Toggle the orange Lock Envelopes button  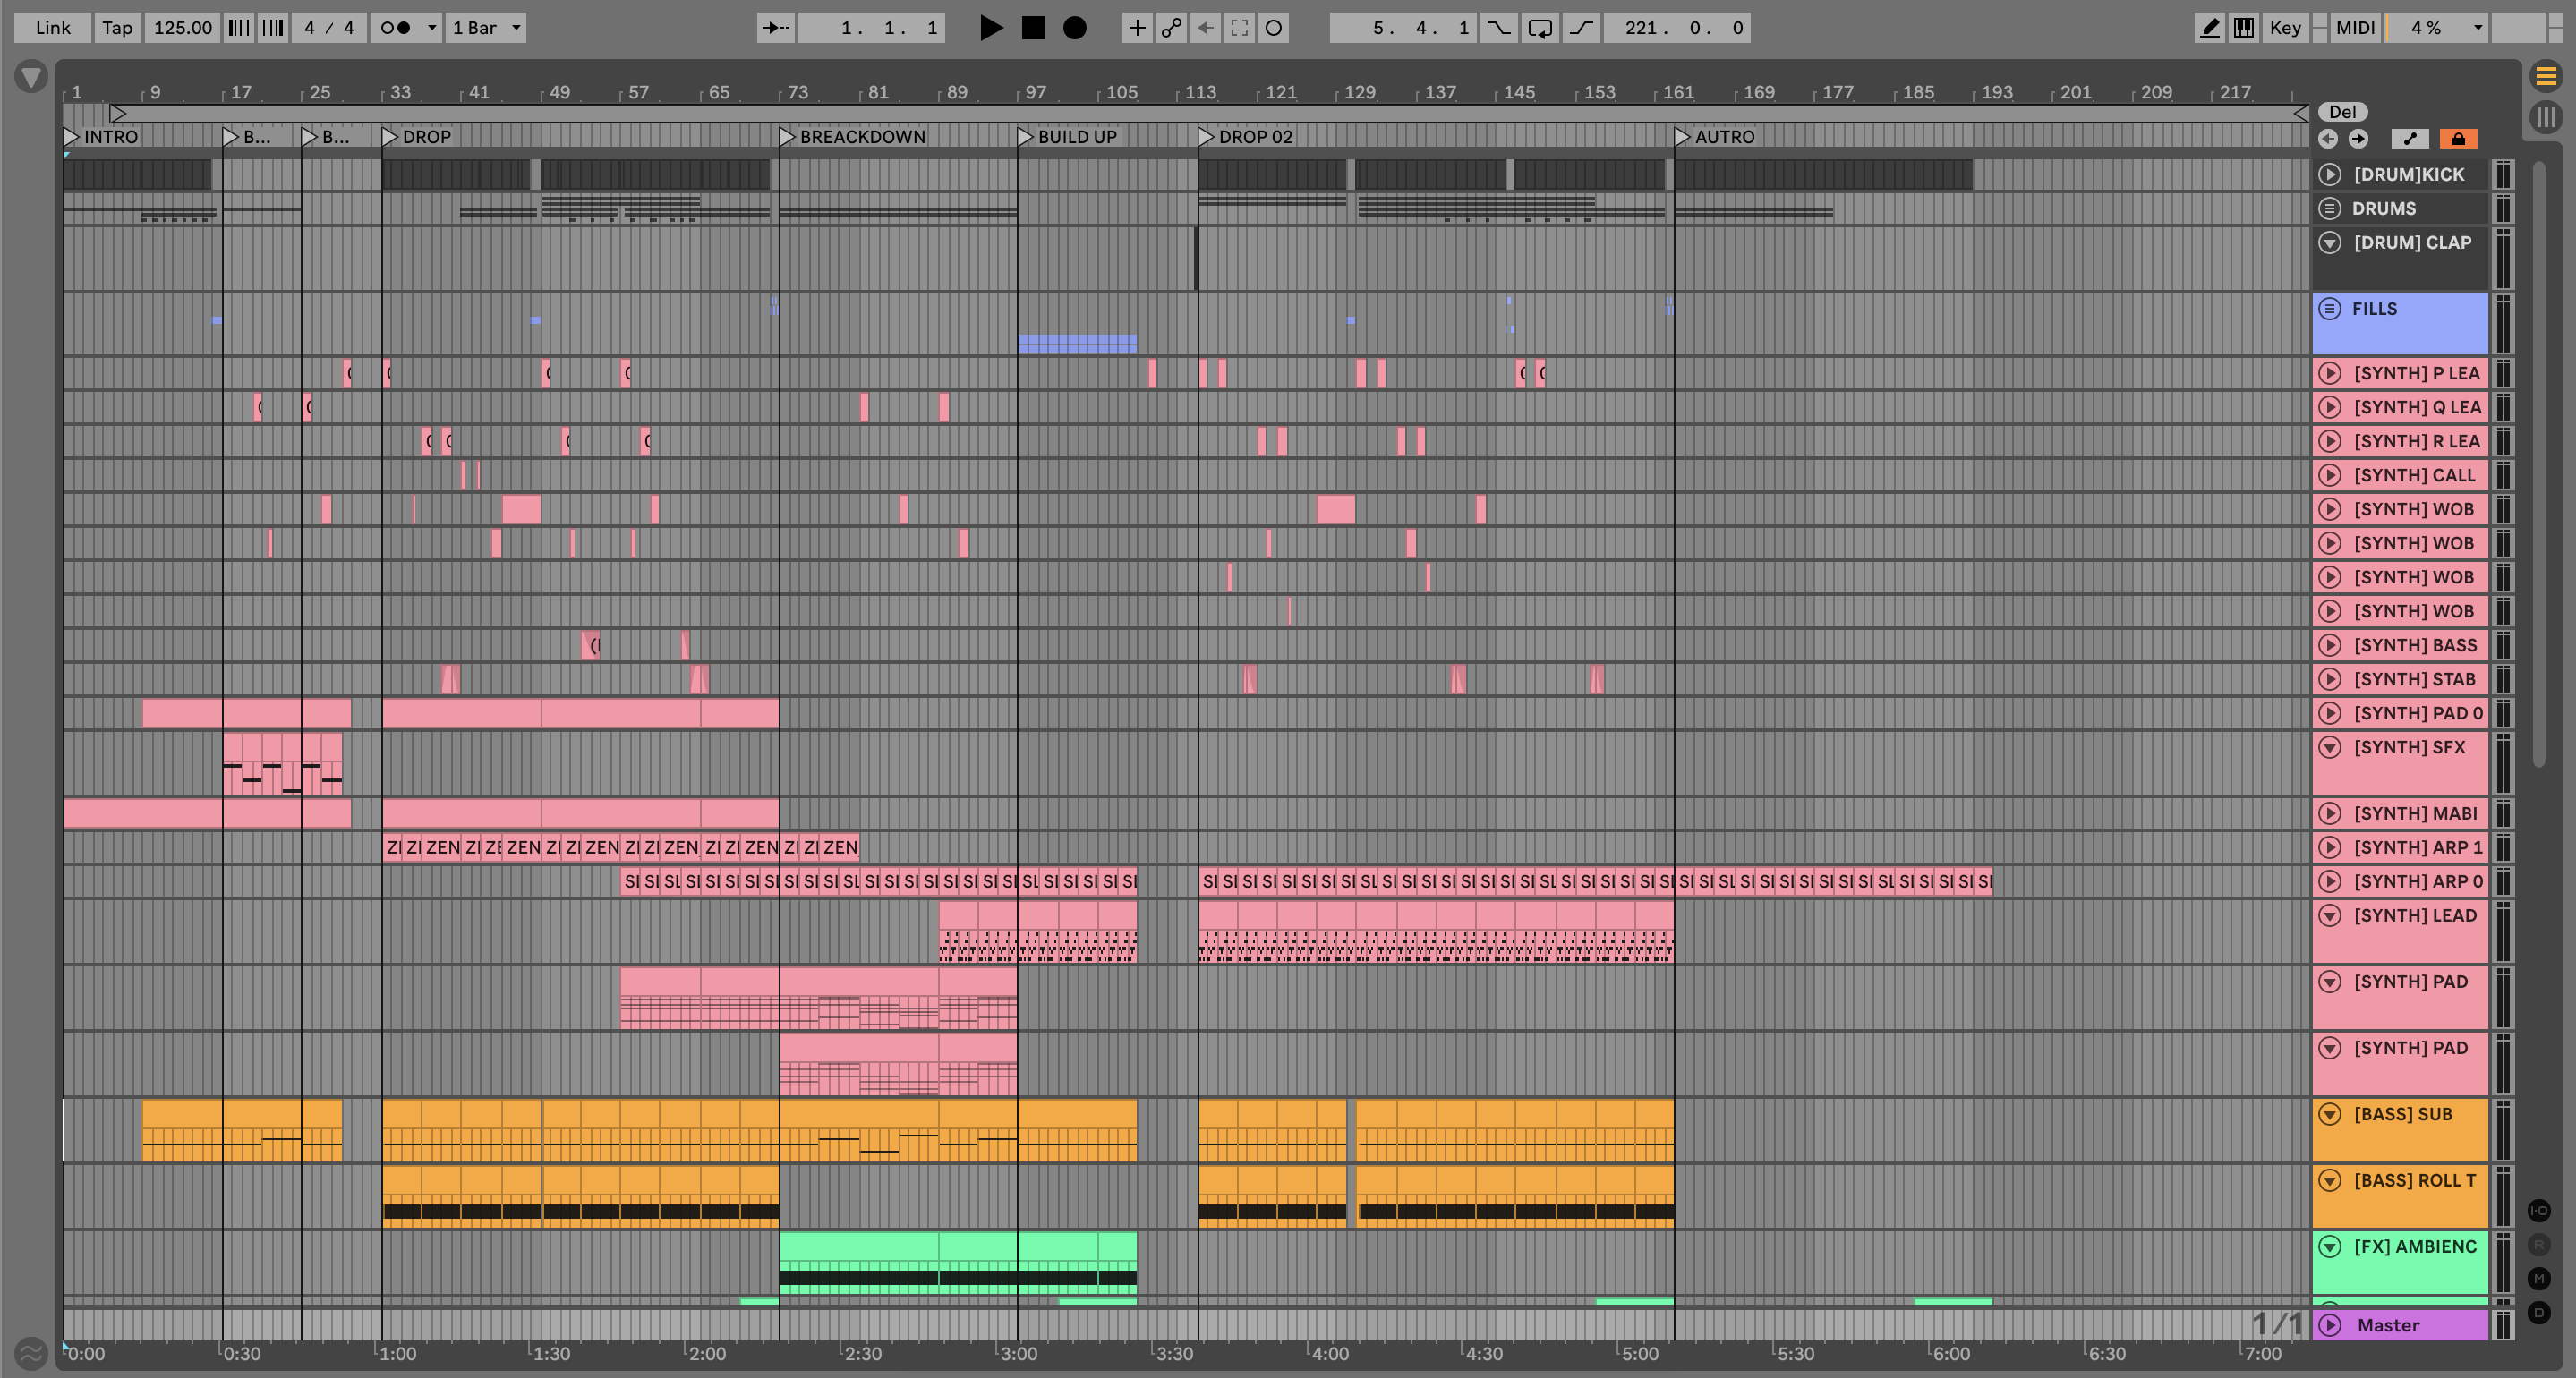coord(2458,139)
